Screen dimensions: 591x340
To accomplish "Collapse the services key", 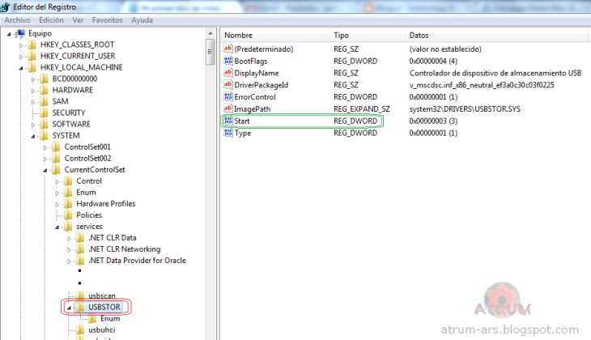I will (x=57, y=227).
